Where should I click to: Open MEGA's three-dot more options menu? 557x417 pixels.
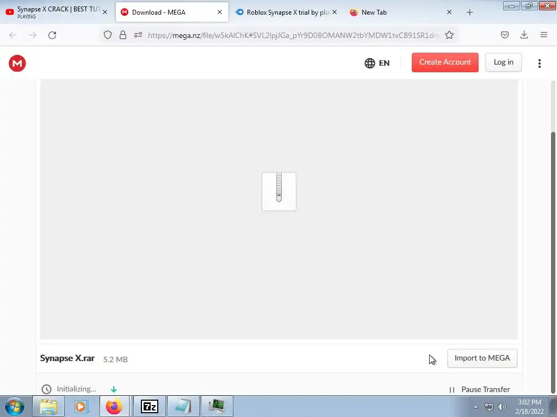[x=539, y=63]
